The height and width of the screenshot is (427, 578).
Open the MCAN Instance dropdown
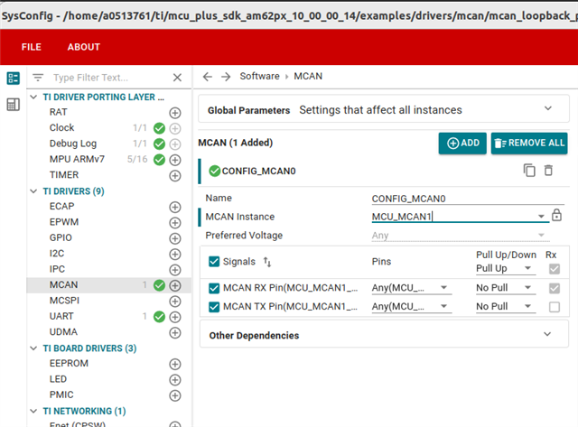coord(541,217)
